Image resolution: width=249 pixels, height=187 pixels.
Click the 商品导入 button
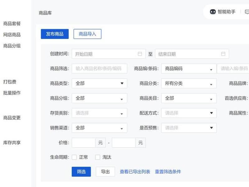[87, 34]
